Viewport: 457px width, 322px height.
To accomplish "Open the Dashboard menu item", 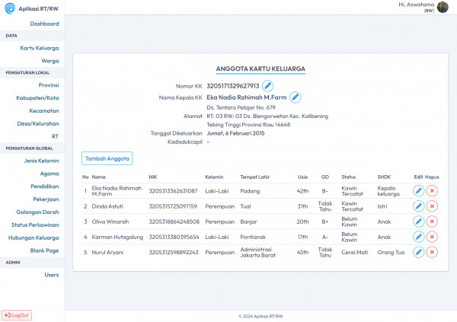I will [44, 24].
